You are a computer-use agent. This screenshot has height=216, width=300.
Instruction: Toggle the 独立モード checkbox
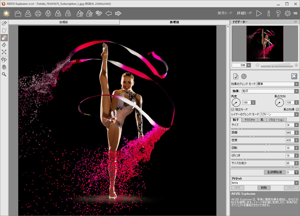pyautogui.click(x=233, y=109)
